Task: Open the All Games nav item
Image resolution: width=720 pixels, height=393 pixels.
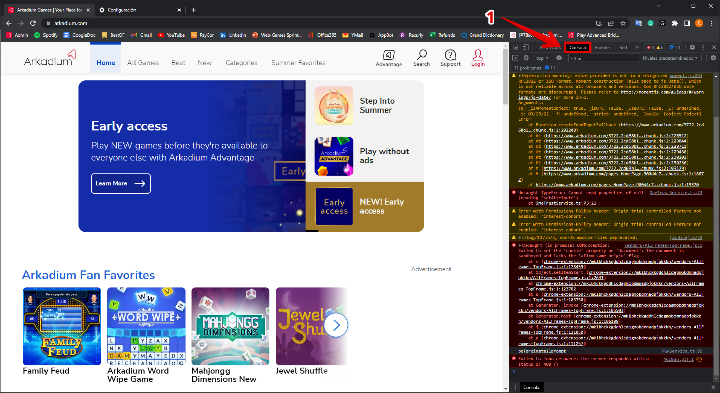Action: 143,63
